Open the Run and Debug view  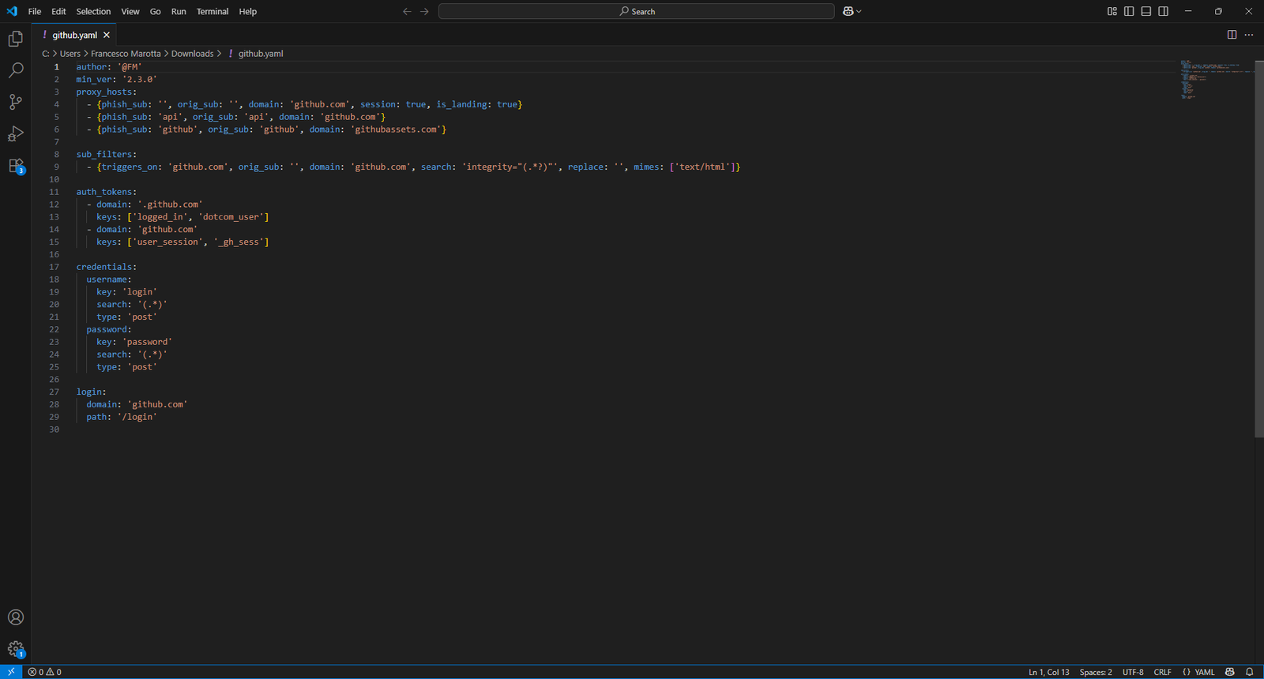point(16,133)
